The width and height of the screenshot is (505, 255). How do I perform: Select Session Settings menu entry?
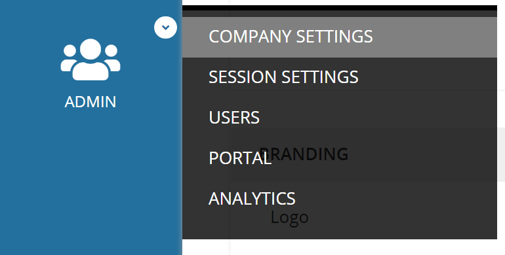[x=283, y=77]
